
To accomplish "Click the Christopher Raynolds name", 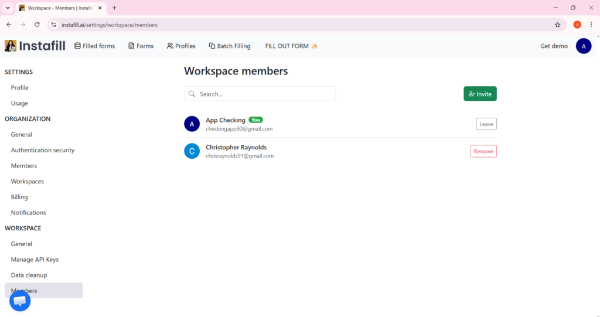I will pyautogui.click(x=236, y=148).
